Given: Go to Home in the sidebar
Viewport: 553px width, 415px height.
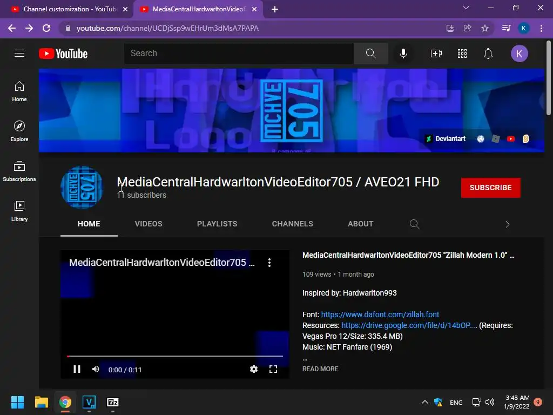Looking at the screenshot, I should pos(19,91).
